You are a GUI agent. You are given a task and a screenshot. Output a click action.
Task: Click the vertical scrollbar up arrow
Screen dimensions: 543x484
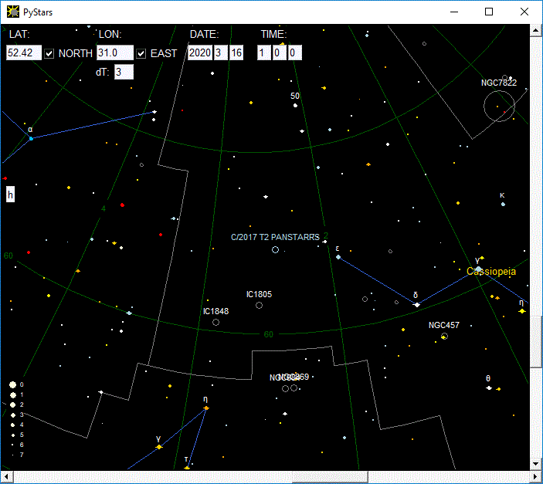536,30
